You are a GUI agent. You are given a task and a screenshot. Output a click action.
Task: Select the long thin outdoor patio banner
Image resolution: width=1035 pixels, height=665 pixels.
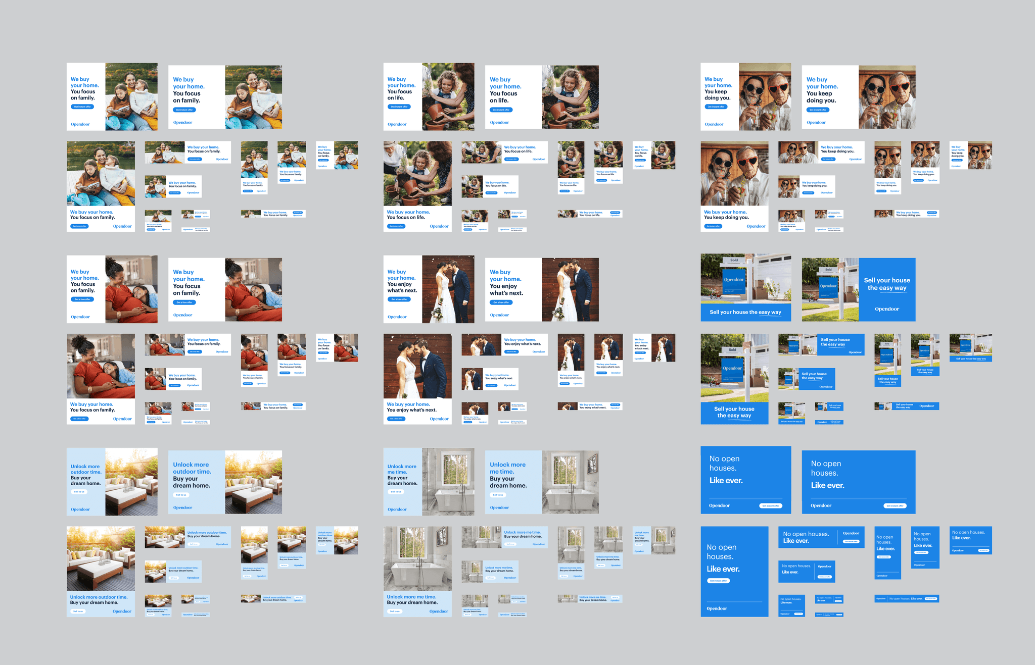[273, 599]
